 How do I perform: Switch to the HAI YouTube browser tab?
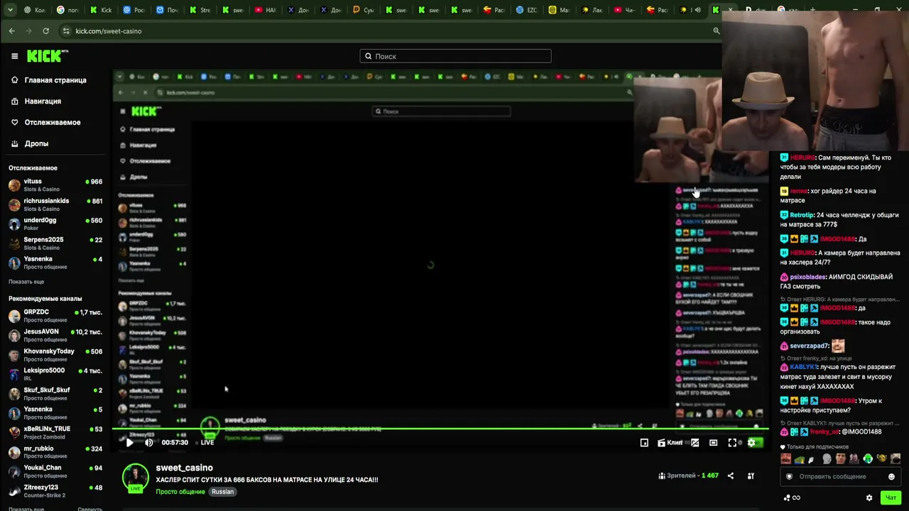tap(265, 10)
